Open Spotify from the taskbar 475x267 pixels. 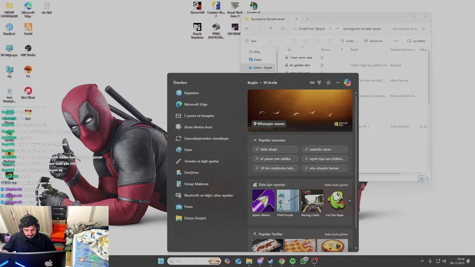(292, 261)
